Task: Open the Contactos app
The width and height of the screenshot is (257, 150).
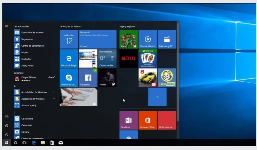Action: (x=34, y=59)
